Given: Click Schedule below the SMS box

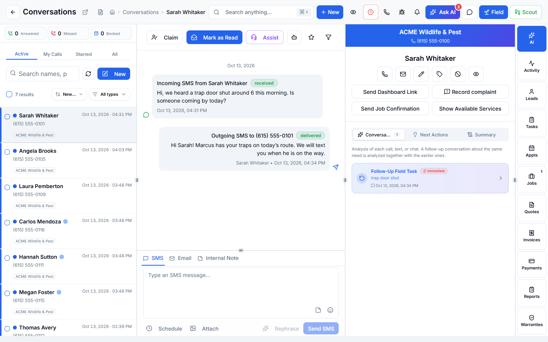Looking at the screenshot, I should click(164, 328).
